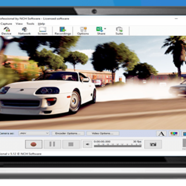Open the Recordings list

tap(63, 31)
